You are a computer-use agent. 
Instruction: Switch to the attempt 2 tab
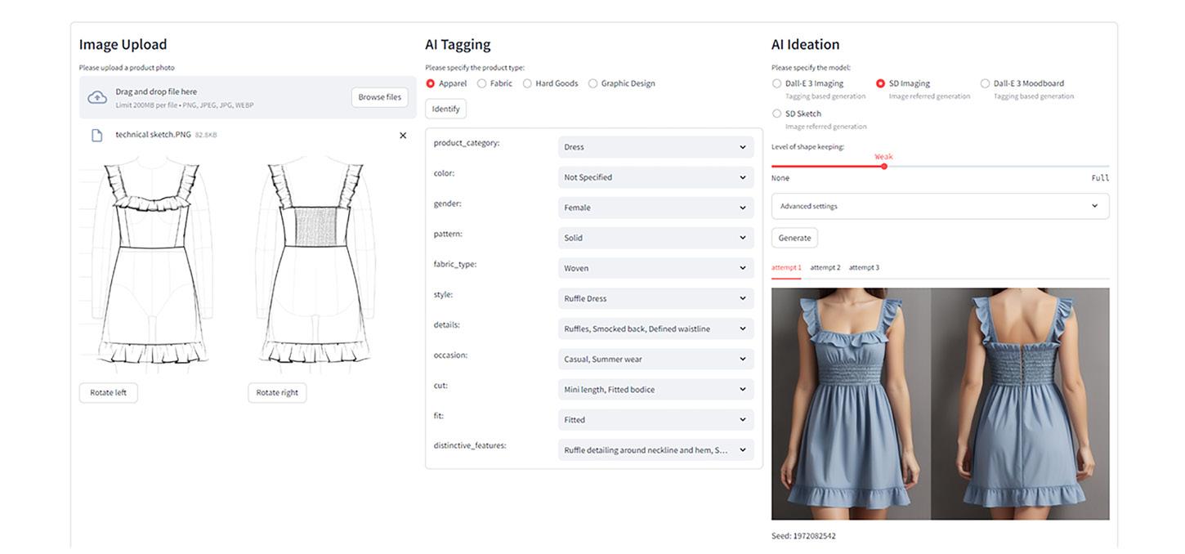tap(825, 268)
